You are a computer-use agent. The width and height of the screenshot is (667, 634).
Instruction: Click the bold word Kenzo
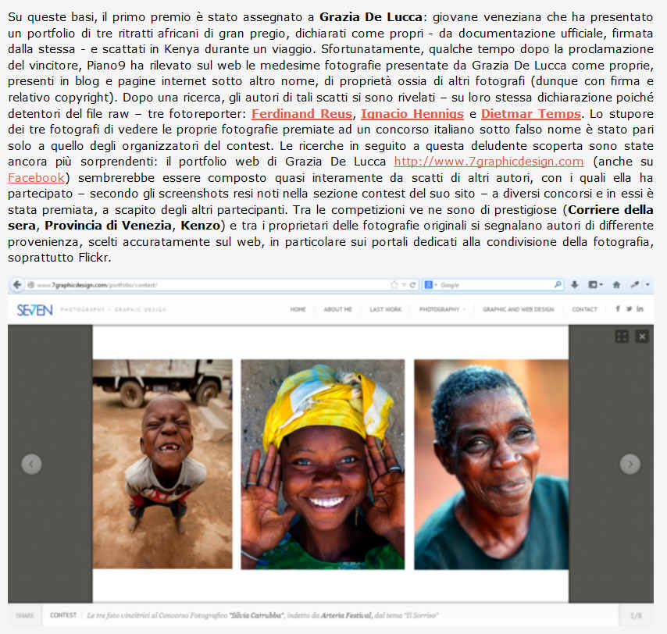tap(201, 226)
